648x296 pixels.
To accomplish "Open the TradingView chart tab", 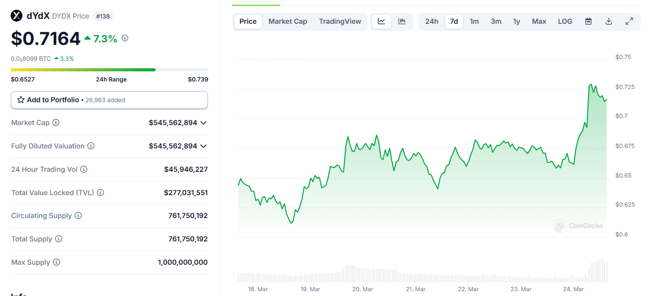I will click(x=340, y=22).
